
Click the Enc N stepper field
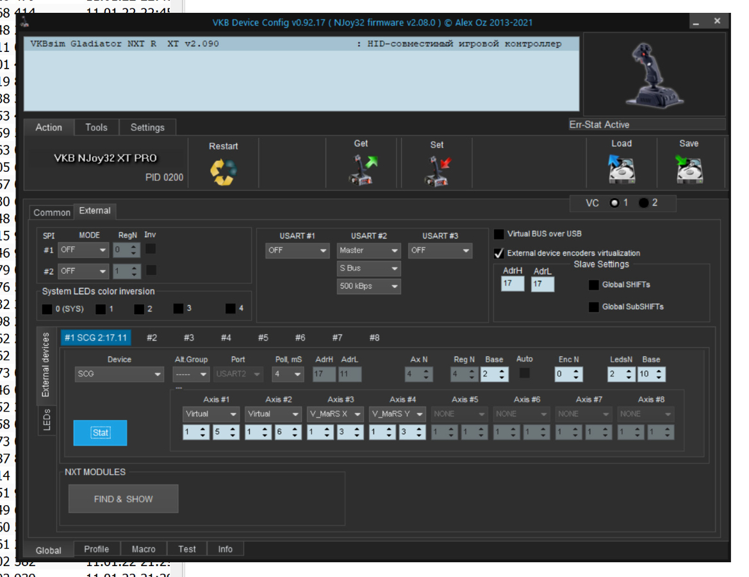568,374
